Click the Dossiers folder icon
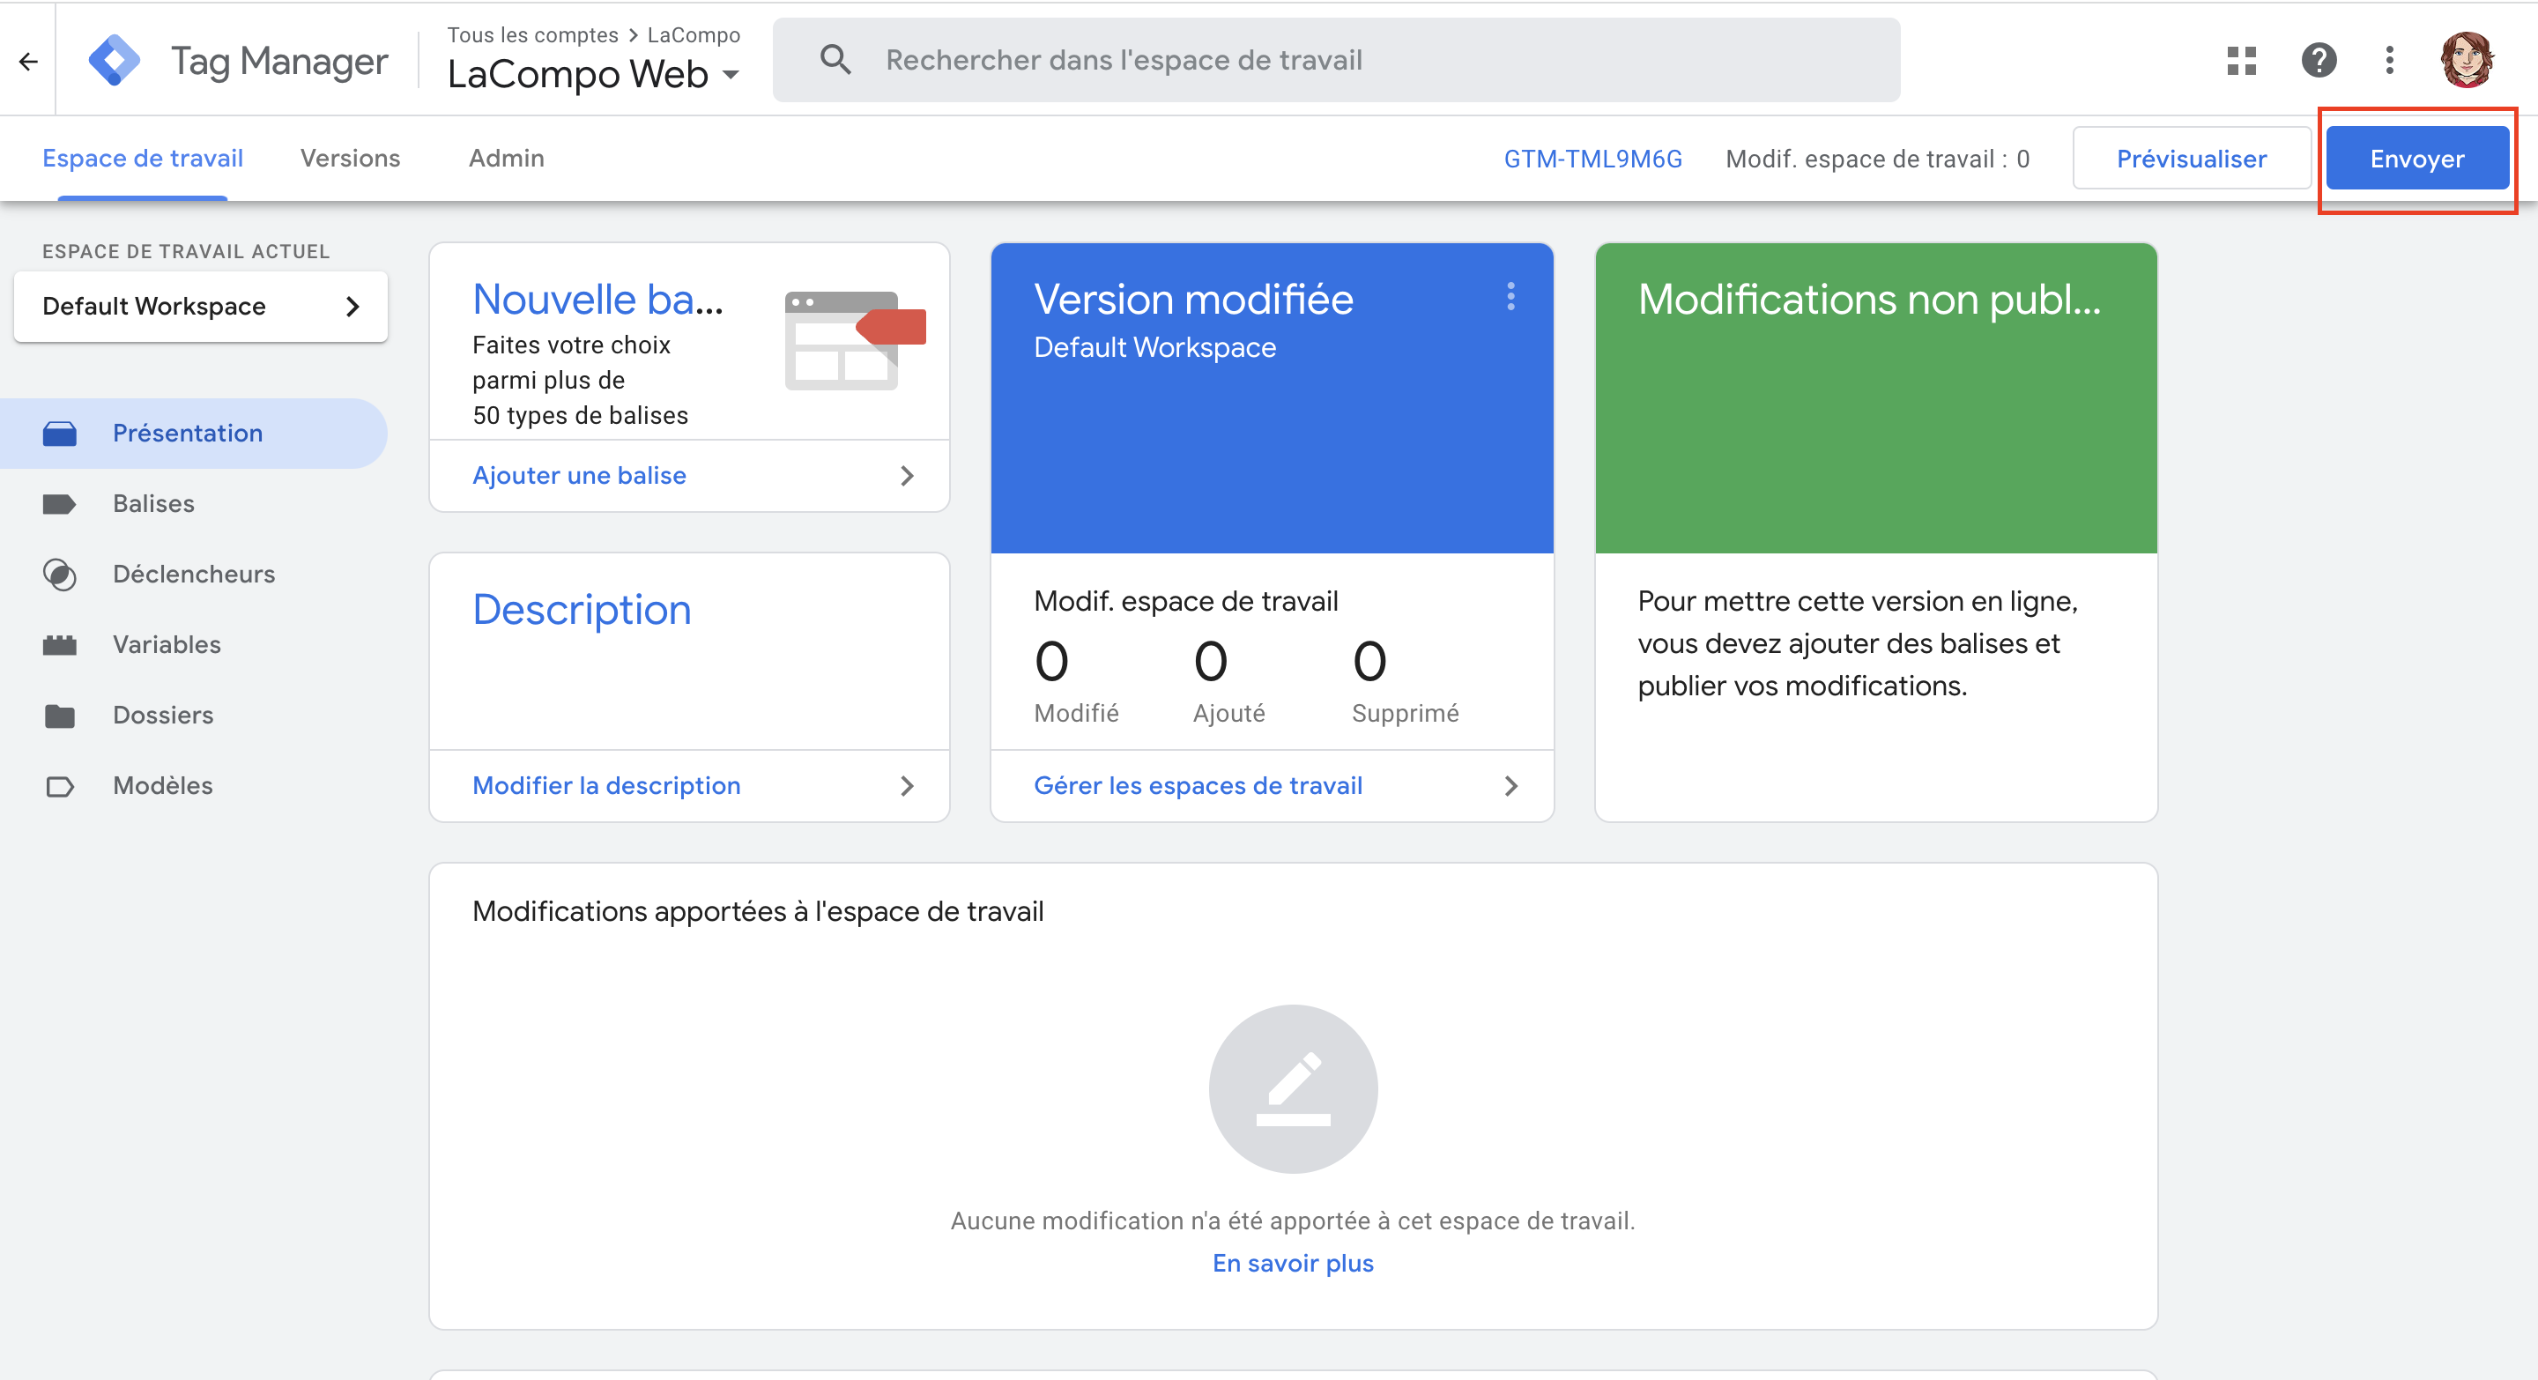 [x=60, y=716]
